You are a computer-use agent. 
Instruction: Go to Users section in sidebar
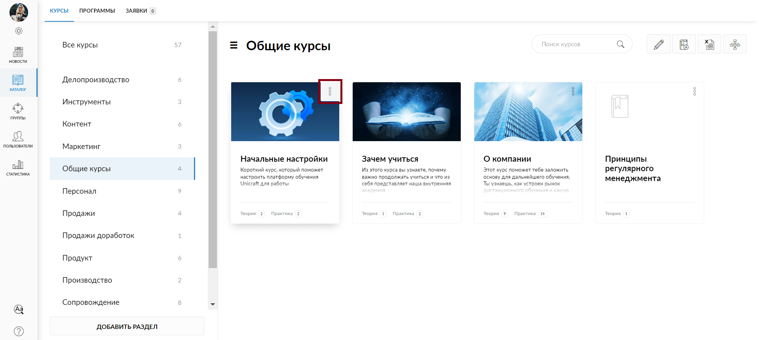coord(18,139)
